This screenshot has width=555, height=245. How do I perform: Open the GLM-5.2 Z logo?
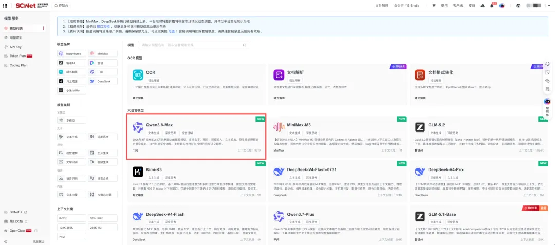(x=420, y=127)
